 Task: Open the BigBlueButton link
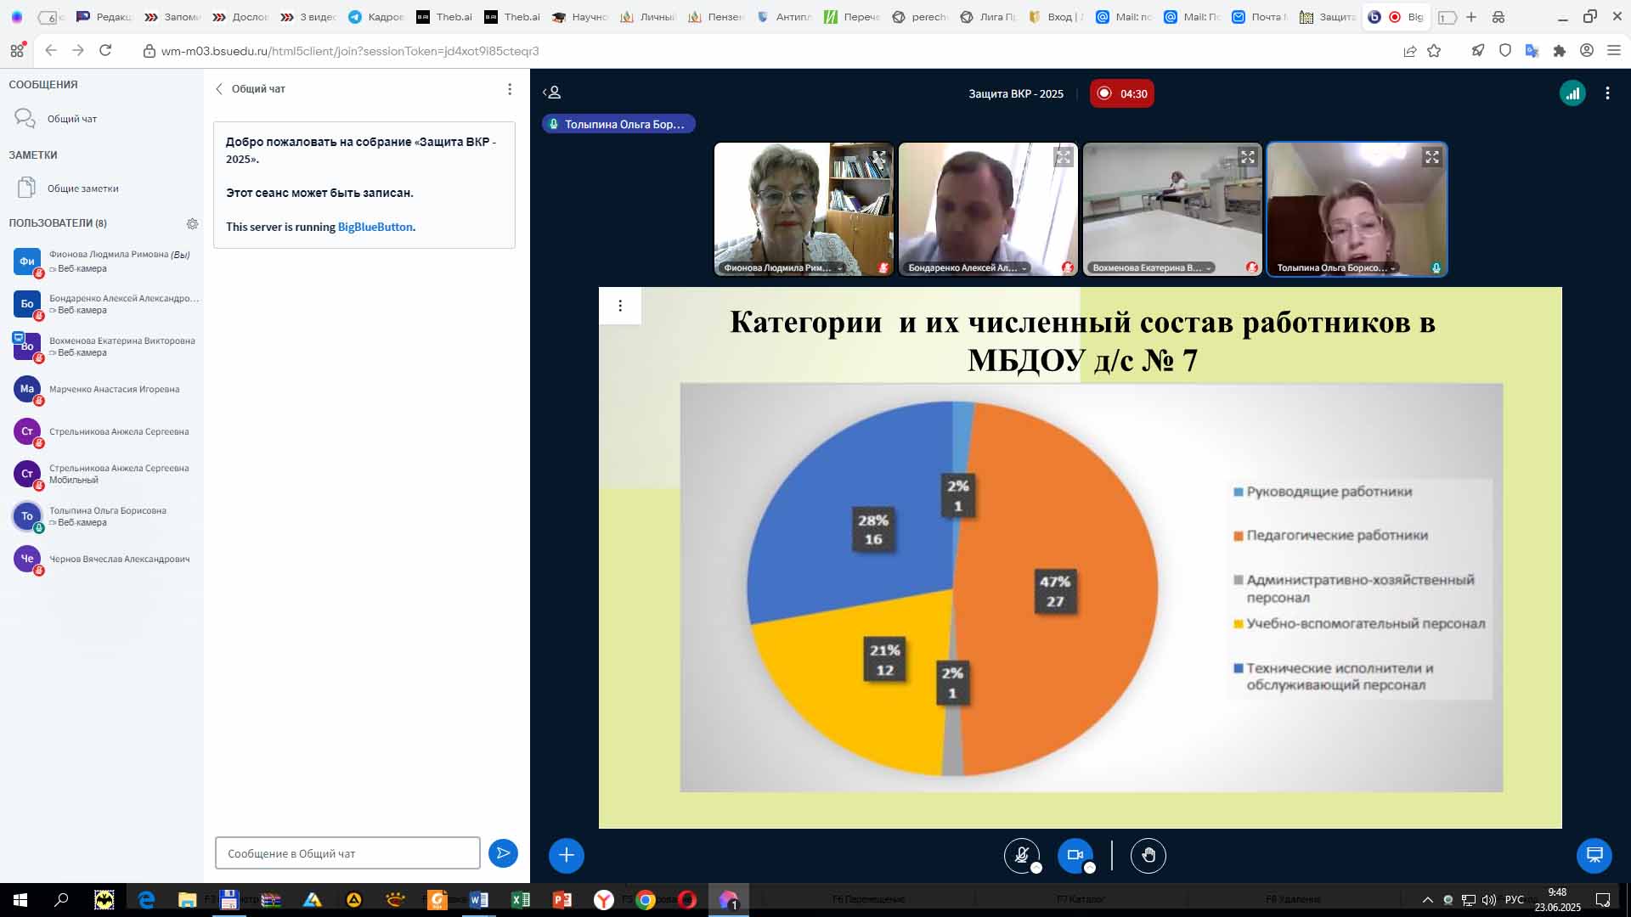(x=375, y=227)
